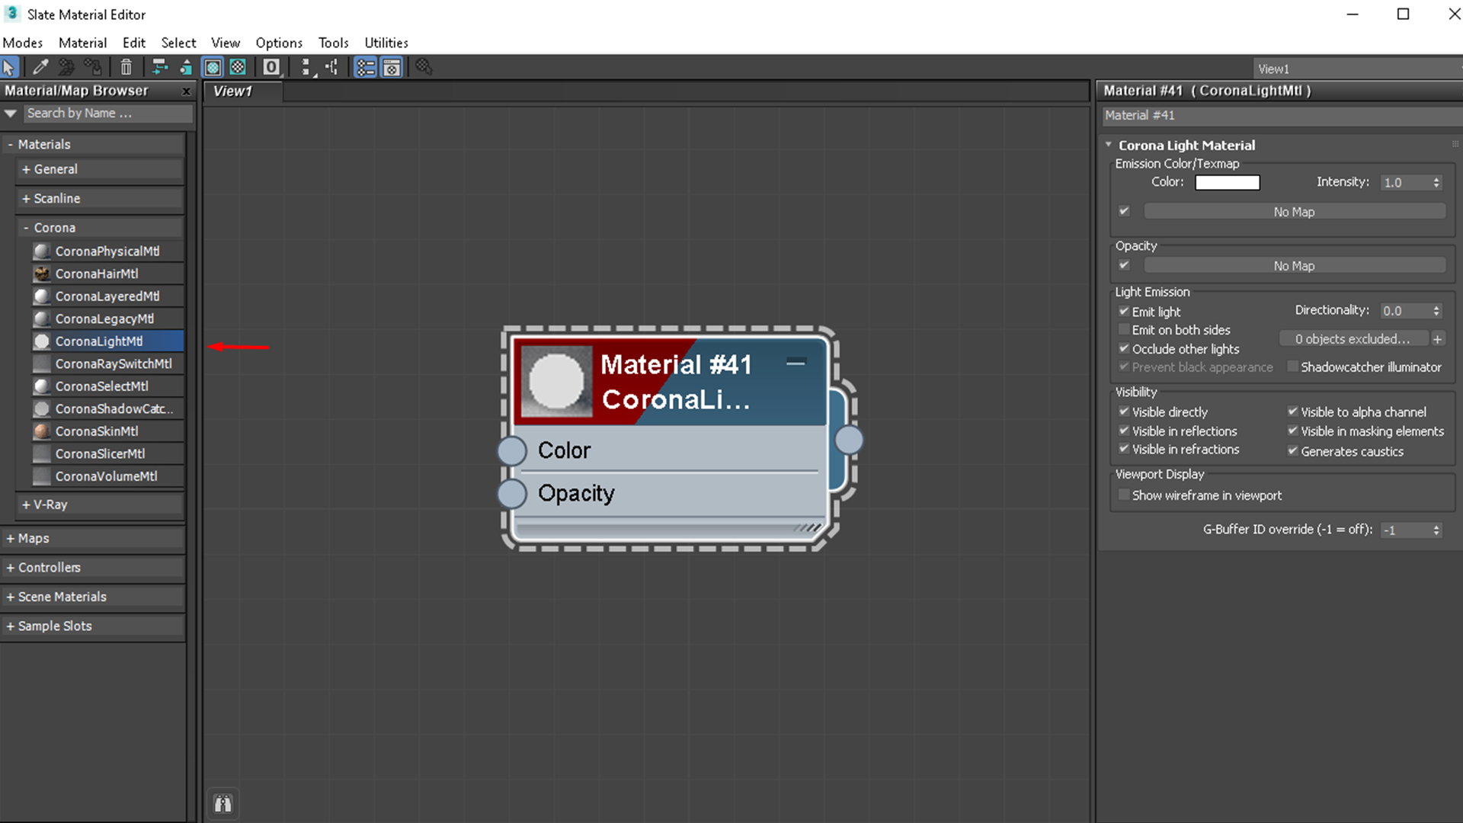
Task: Toggle Visible directly checkbox
Action: [1124, 411]
